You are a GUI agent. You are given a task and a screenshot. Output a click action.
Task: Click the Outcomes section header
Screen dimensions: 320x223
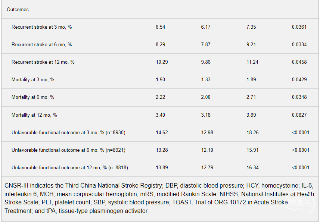pyautogui.click(x=18, y=10)
